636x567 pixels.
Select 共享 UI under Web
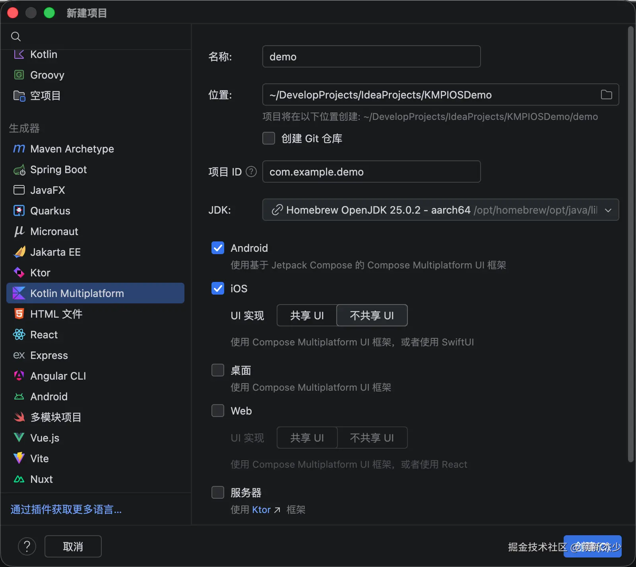point(307,438)
